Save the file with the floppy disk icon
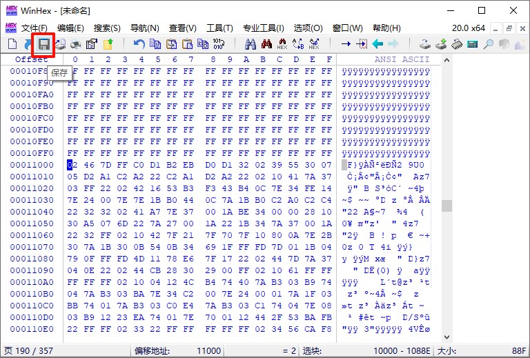Screen dimensions: 530x358 pos(43,44)
